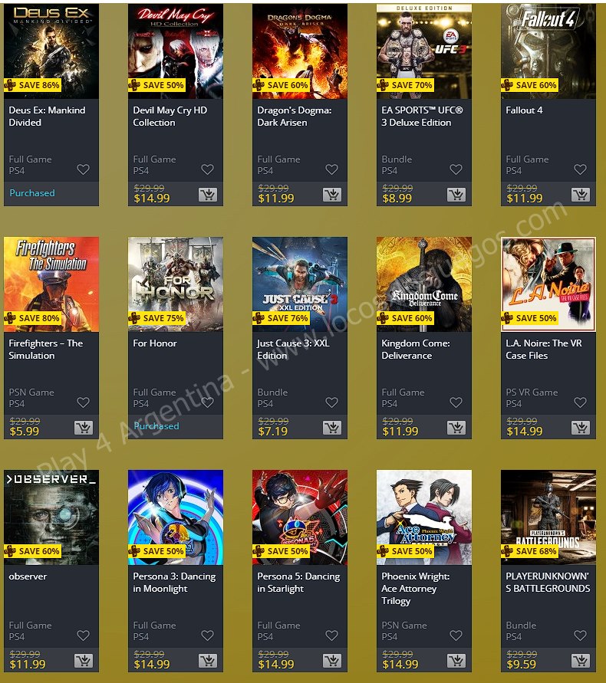The image size is (606, 683).
Task: Add Fallout 4 to cart
Action: click(x=580, y=195)
